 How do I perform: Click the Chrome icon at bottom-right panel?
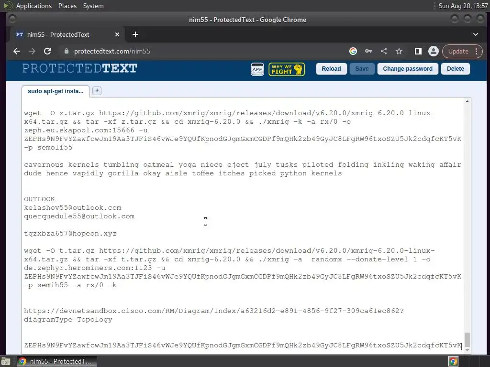click(453, 361)
